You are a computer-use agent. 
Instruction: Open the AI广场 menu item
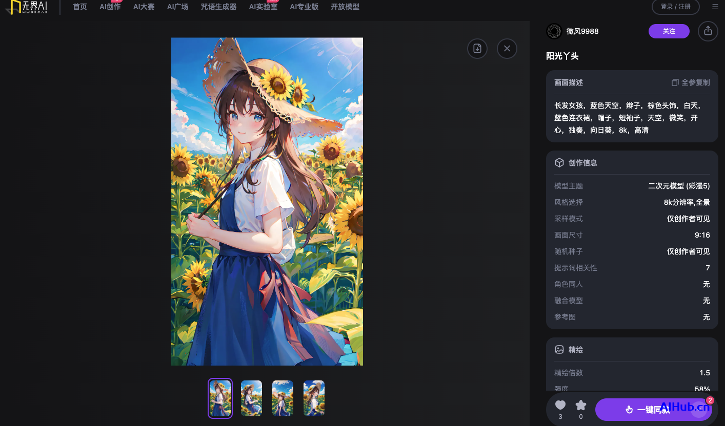coord(177,7)
